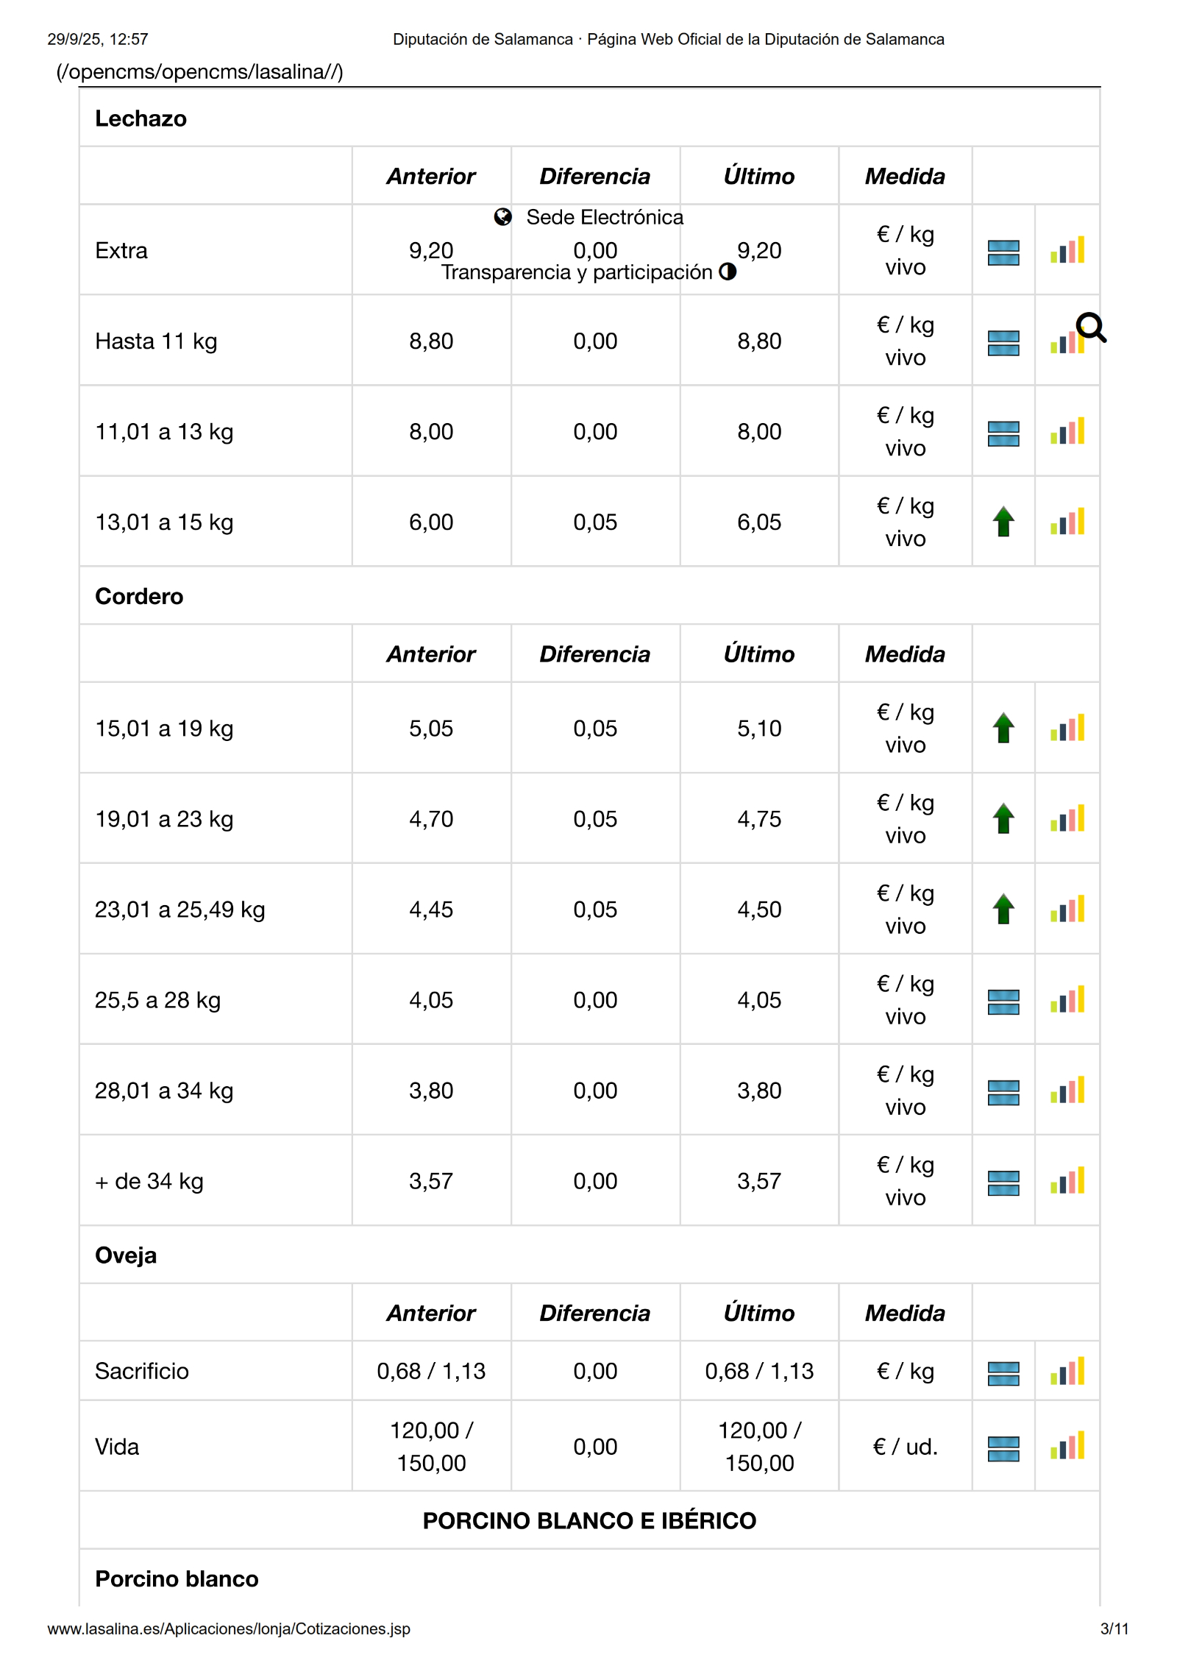Open chart icon for 28,01 a 34 kg

click(1067, 1091)
